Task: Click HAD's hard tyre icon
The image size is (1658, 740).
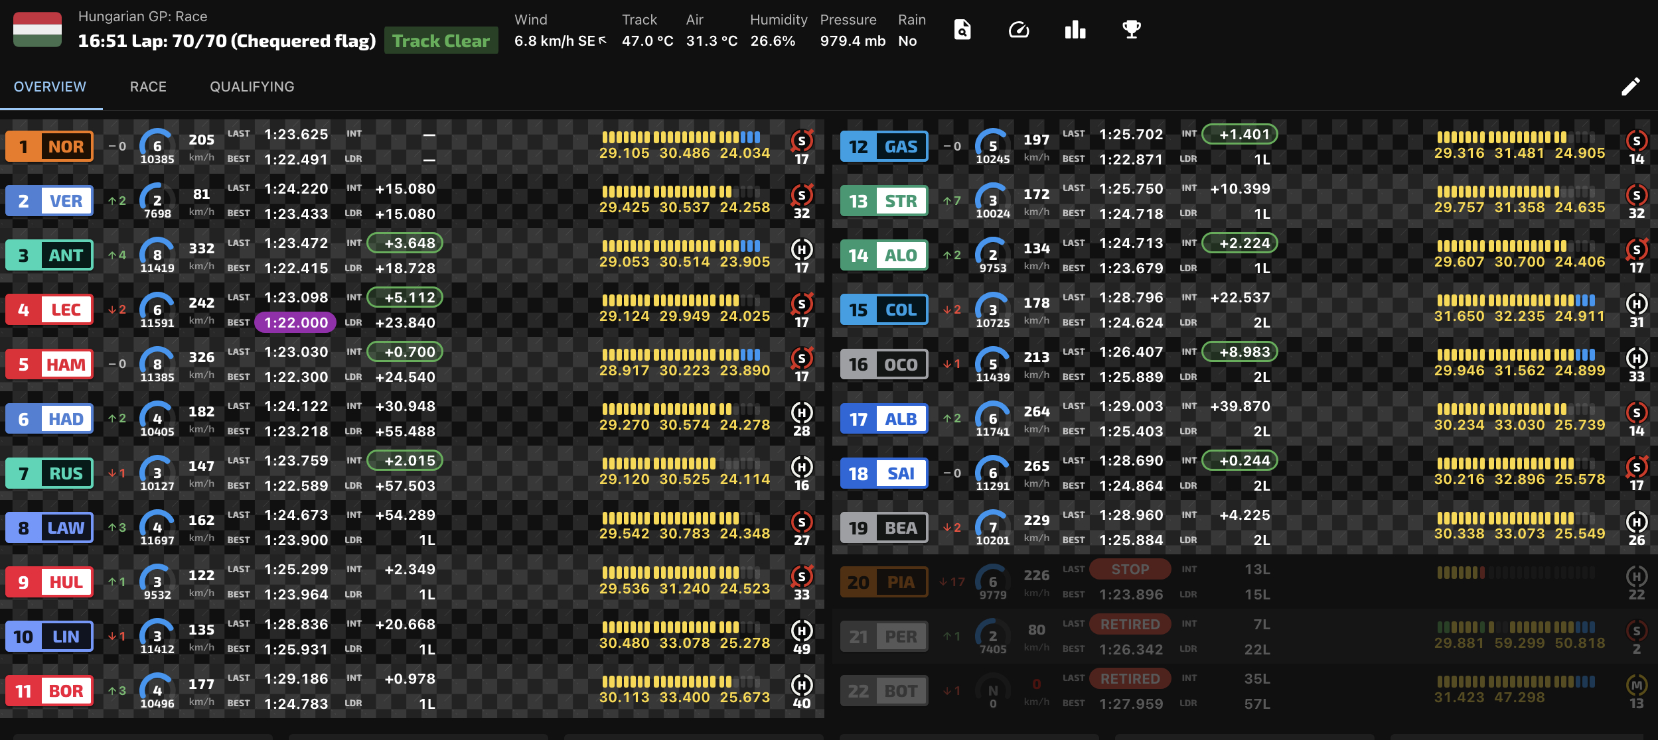Action: click(x=802, y=412)
